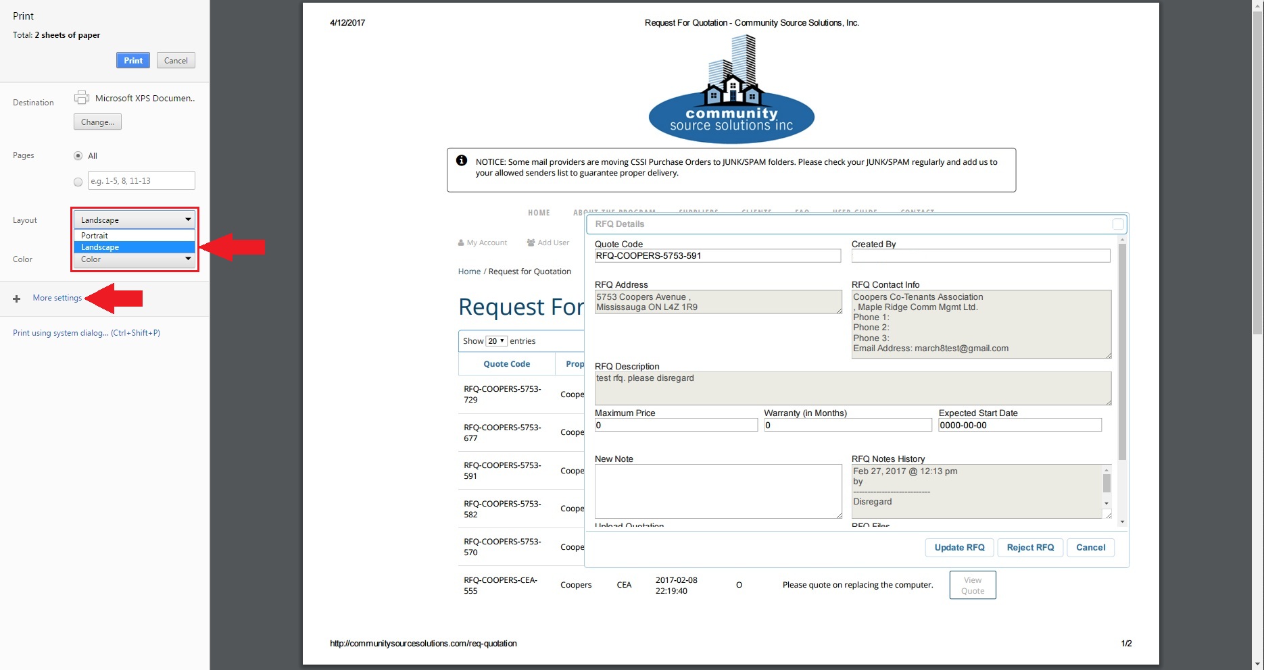
Task: Select the All pages radio button
Action: [x=78, y=156]
